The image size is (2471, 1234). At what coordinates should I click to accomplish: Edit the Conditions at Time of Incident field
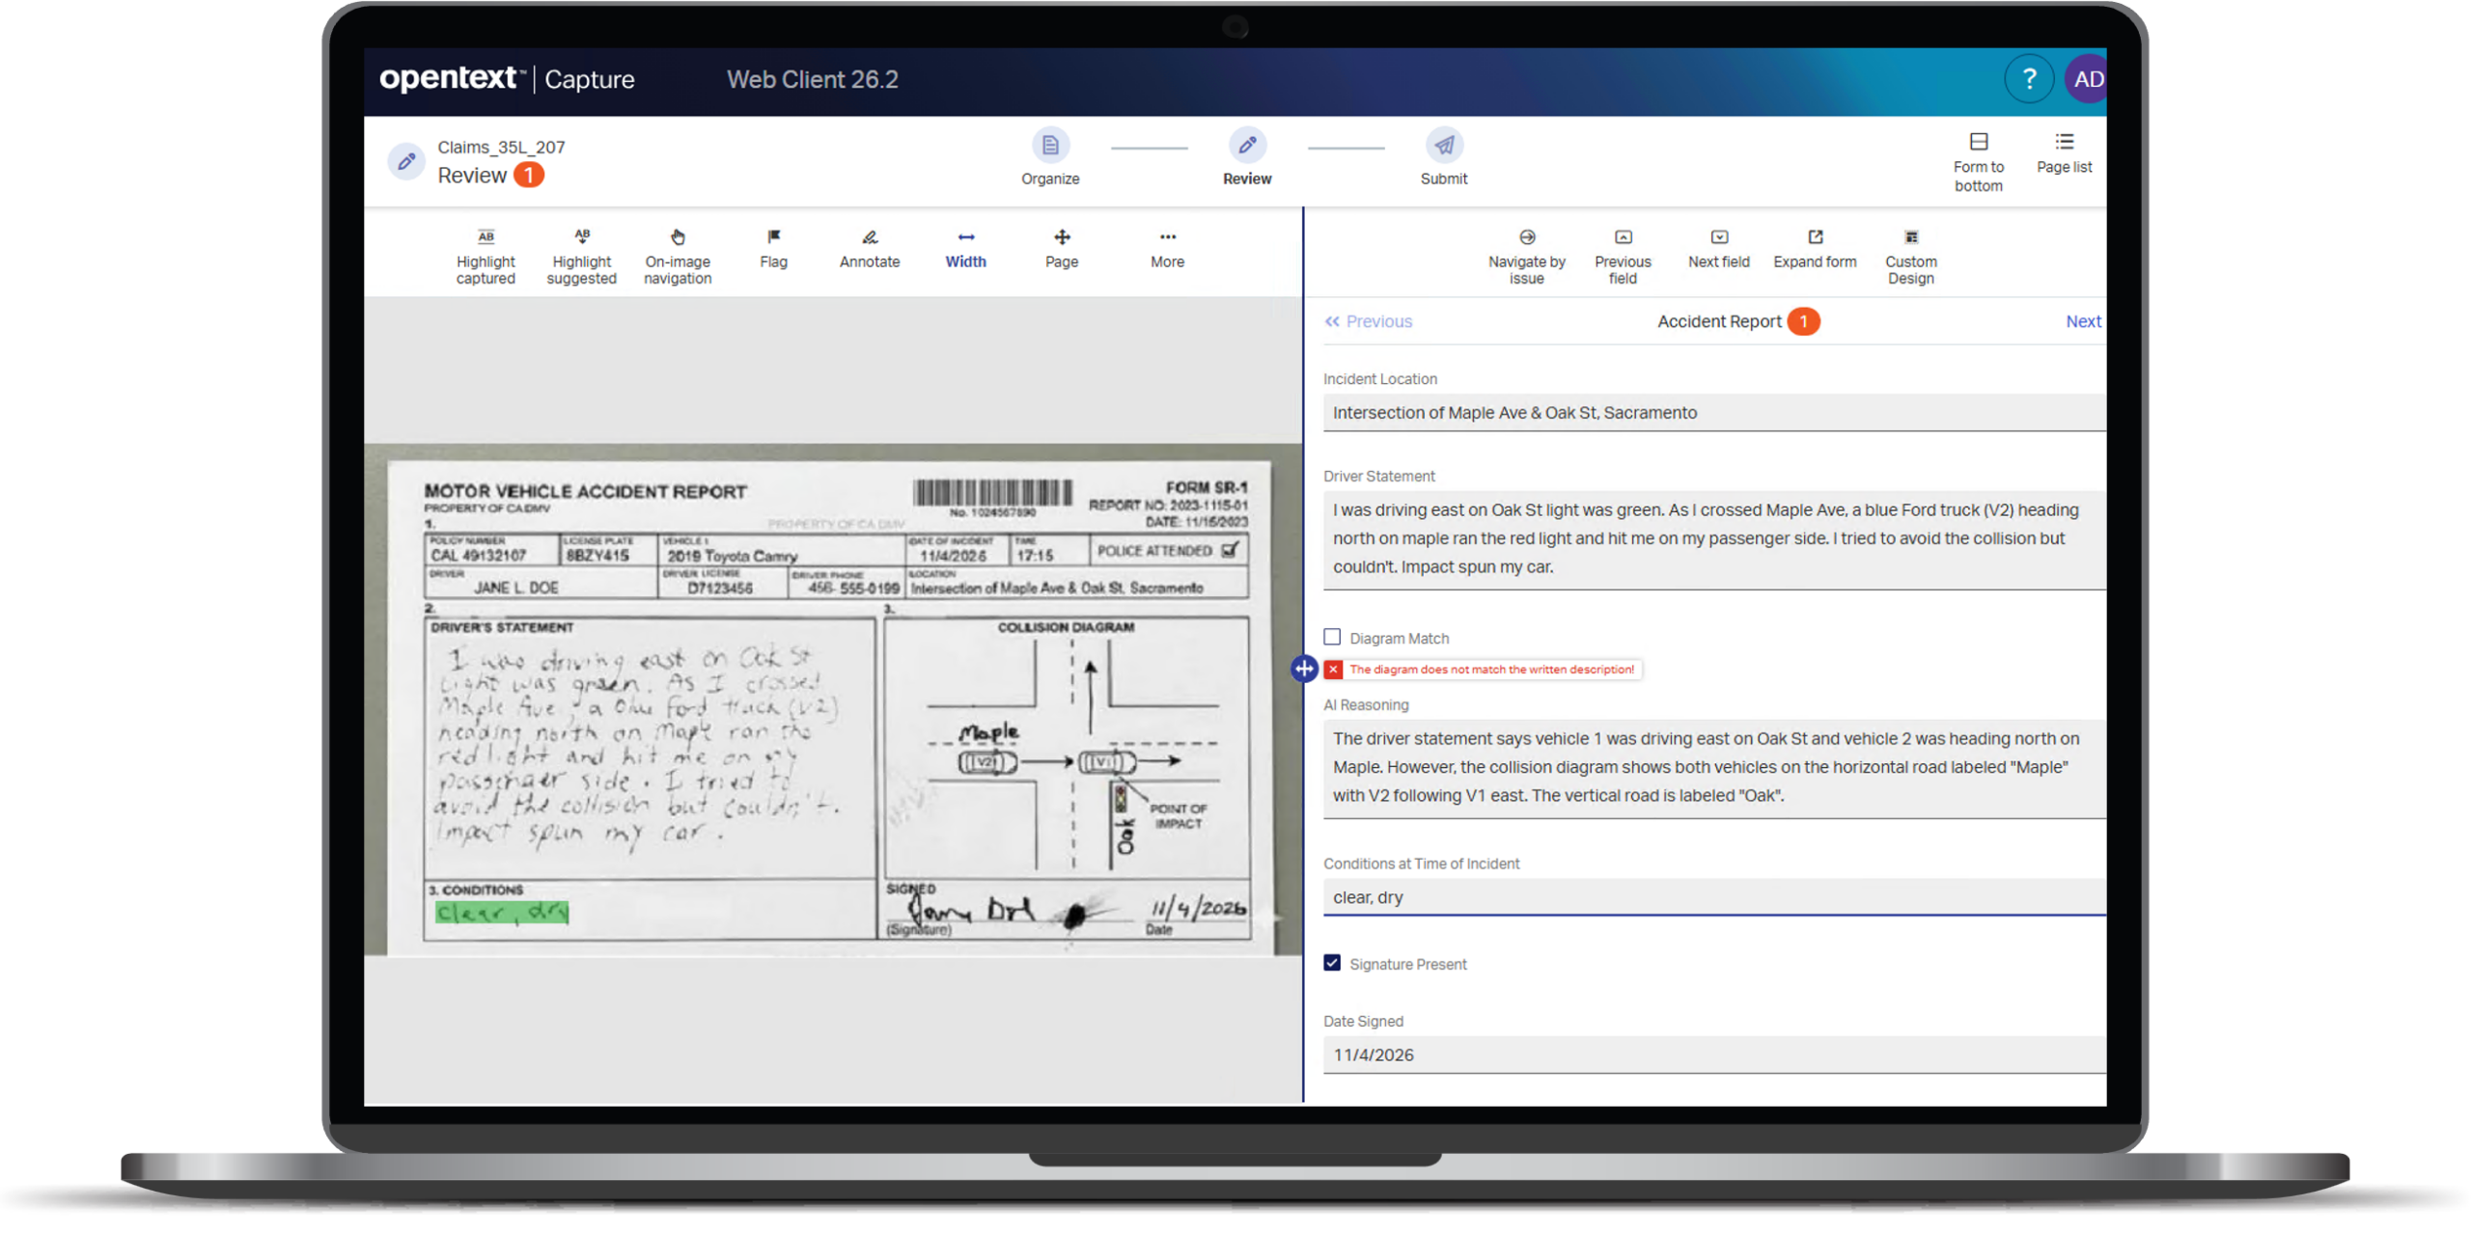1714,897
